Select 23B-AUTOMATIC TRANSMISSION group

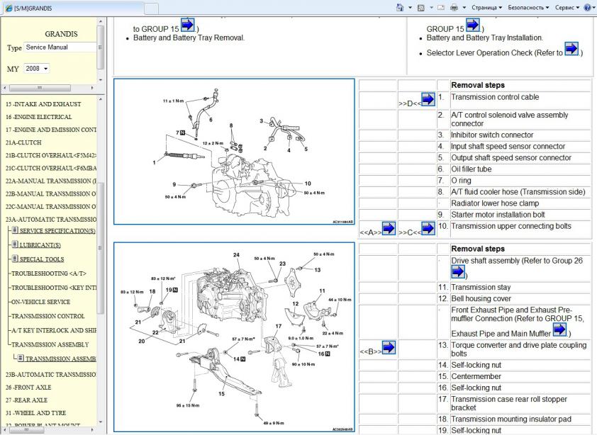click(x=50, y=375)
